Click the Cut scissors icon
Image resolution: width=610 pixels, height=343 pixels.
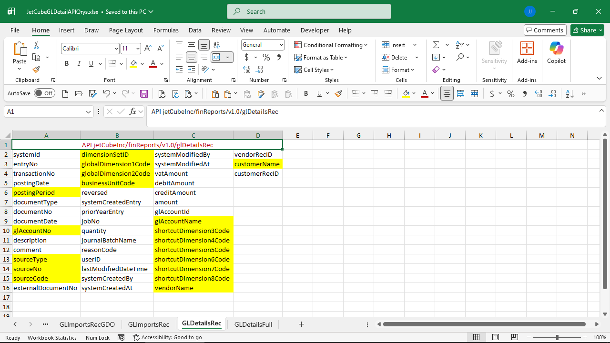[x=36, y=45]
